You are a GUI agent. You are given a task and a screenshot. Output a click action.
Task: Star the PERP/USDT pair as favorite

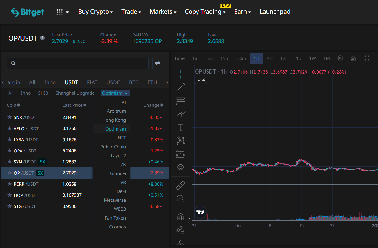point(9,184)
